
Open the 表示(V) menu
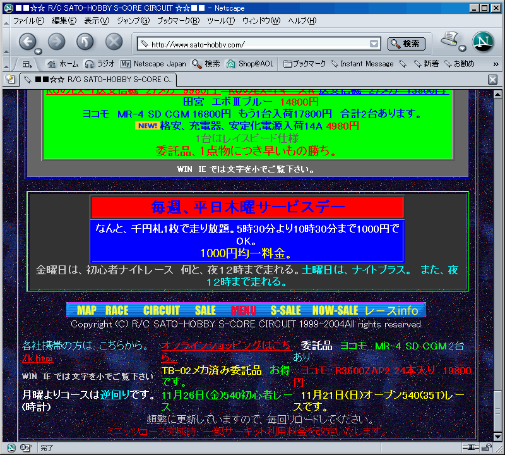click(x=97, y=21)
